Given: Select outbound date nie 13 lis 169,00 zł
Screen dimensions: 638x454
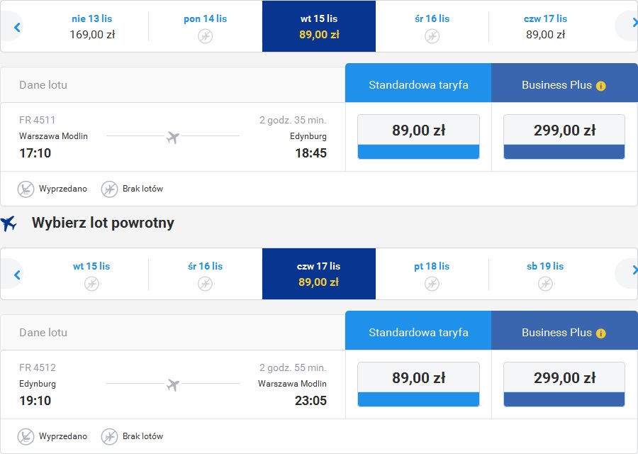Looking at the screenshot, I should coord(92,26).
